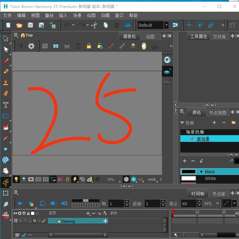The width and height of the screenshot is (239, 239).
Task: Click the Save icon in toolbar
Action: [30, 25]
